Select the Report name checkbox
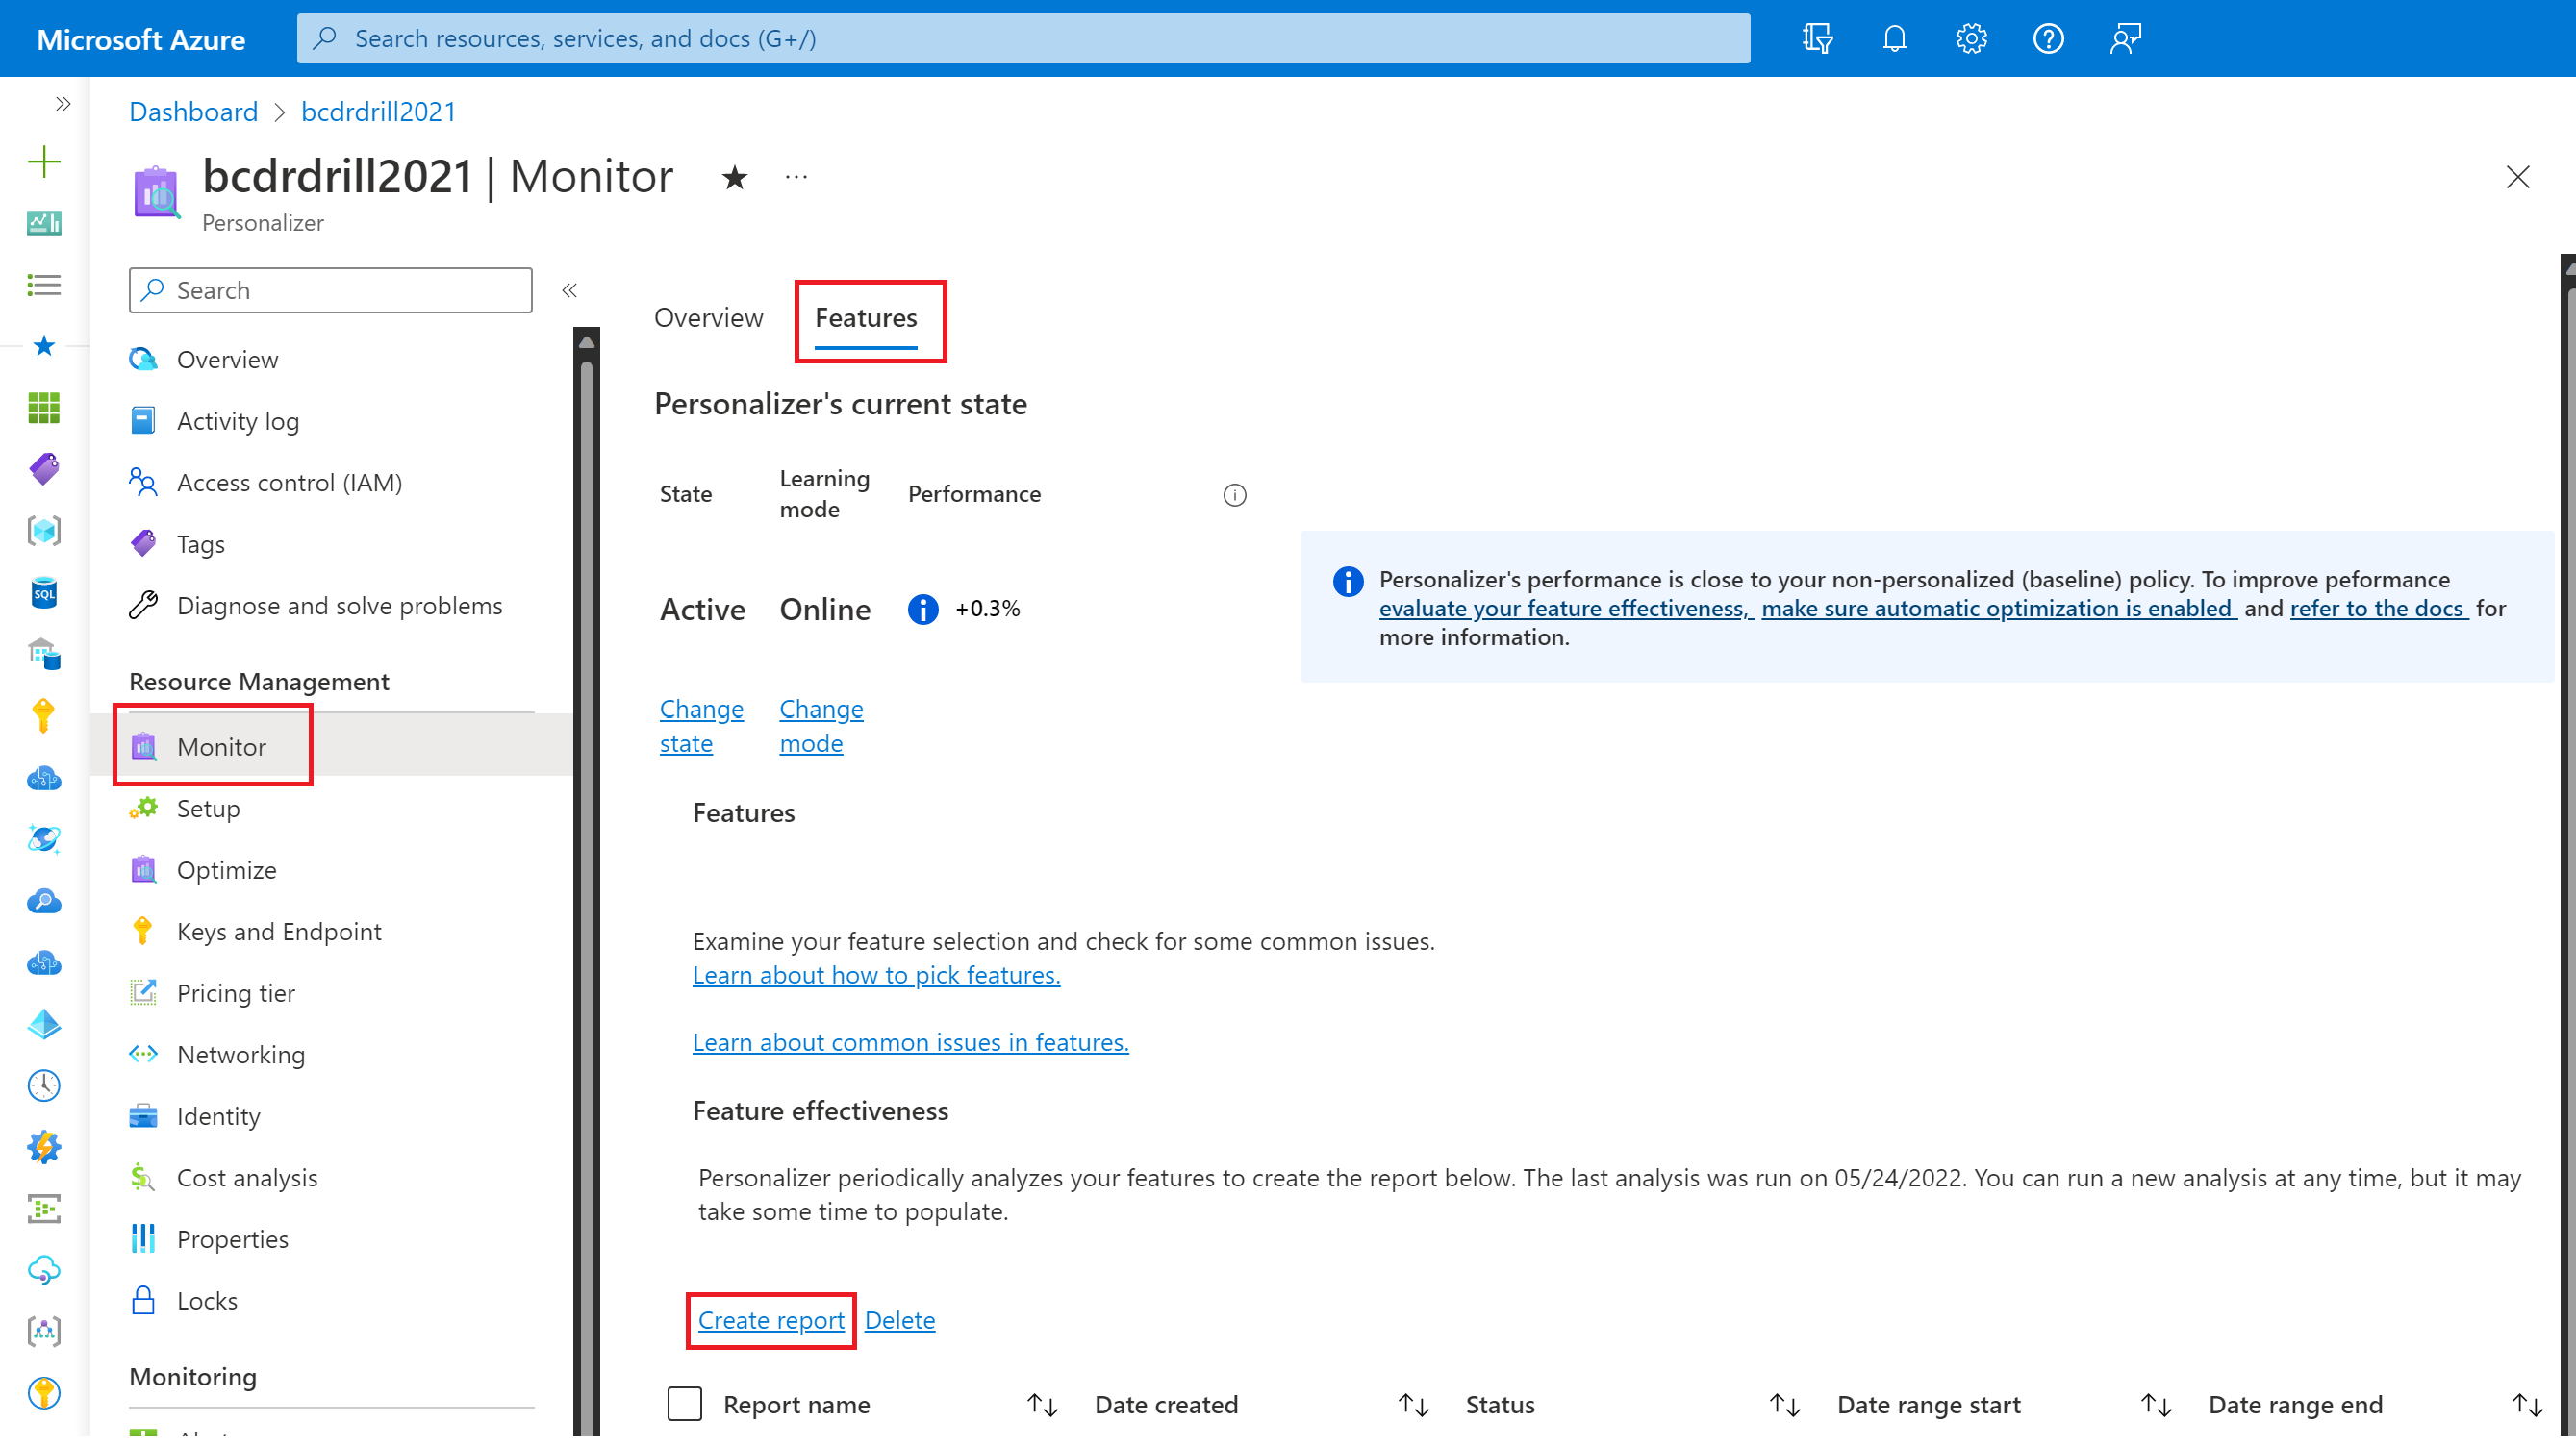 coord(685,1403)
